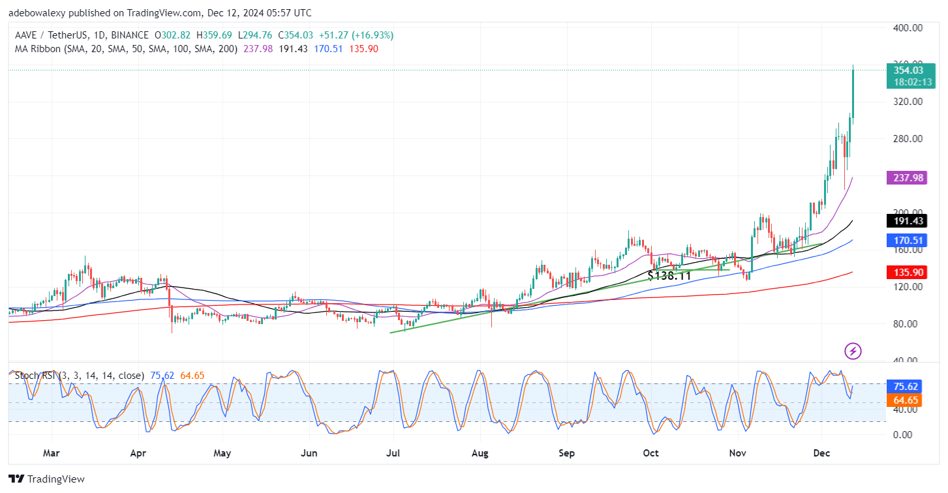Viewport: 948px width, 493px height.
Task: Click the 400.00 price axis label
Action: 908,28
